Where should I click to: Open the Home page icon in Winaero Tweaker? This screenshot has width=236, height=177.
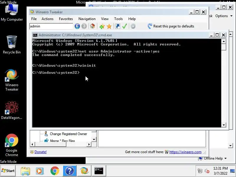[x=92, y=26]
